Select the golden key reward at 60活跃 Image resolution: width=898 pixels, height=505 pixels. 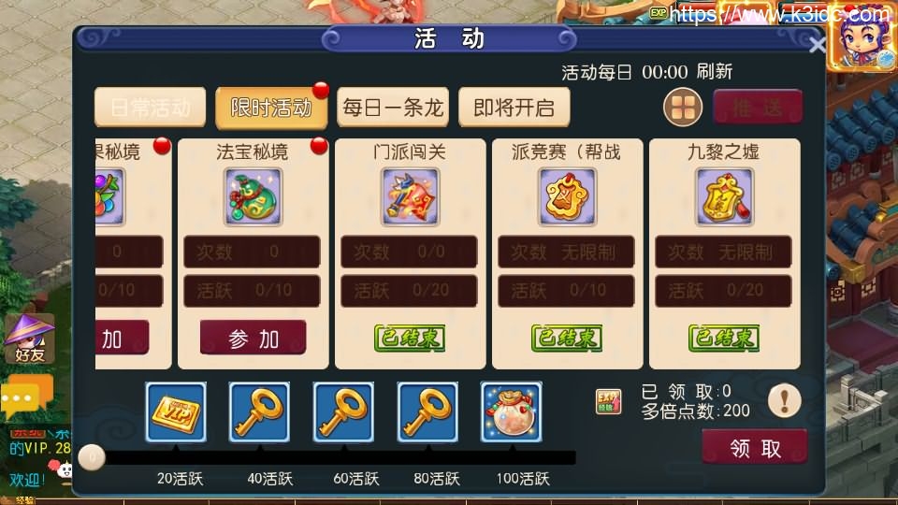click(x=343, y=412)
